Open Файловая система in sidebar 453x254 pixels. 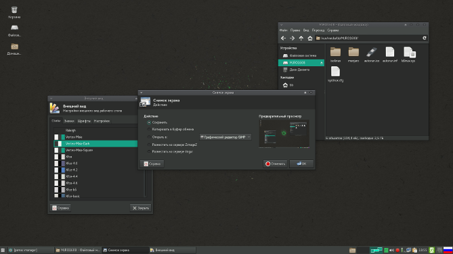coord(301,55)
